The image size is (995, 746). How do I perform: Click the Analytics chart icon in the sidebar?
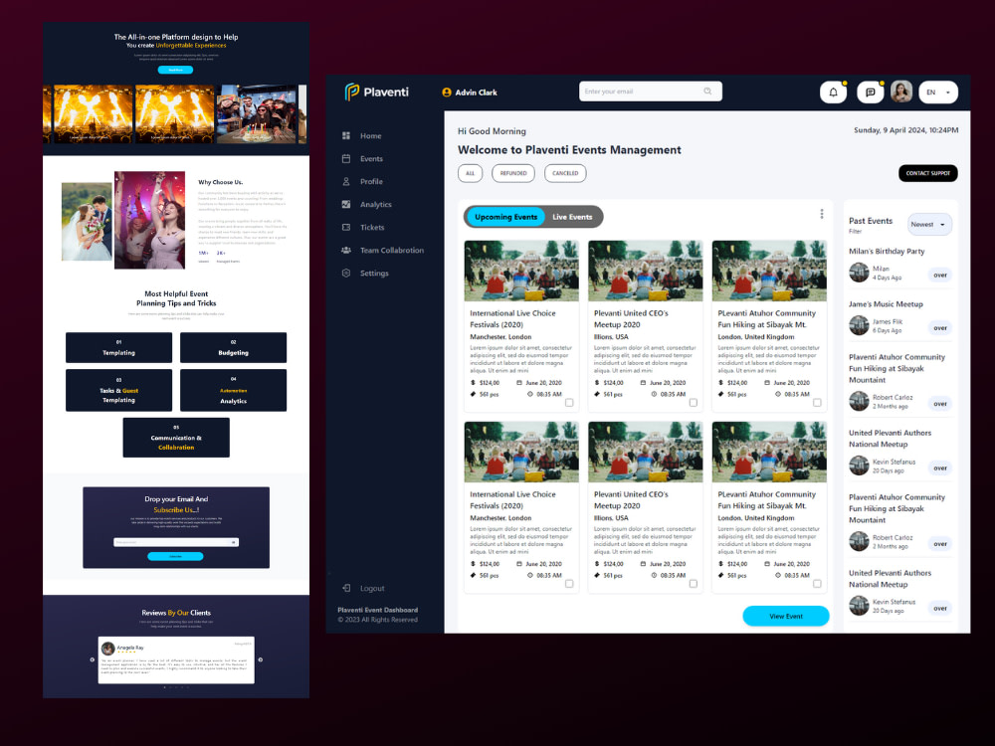click(346, 204)
